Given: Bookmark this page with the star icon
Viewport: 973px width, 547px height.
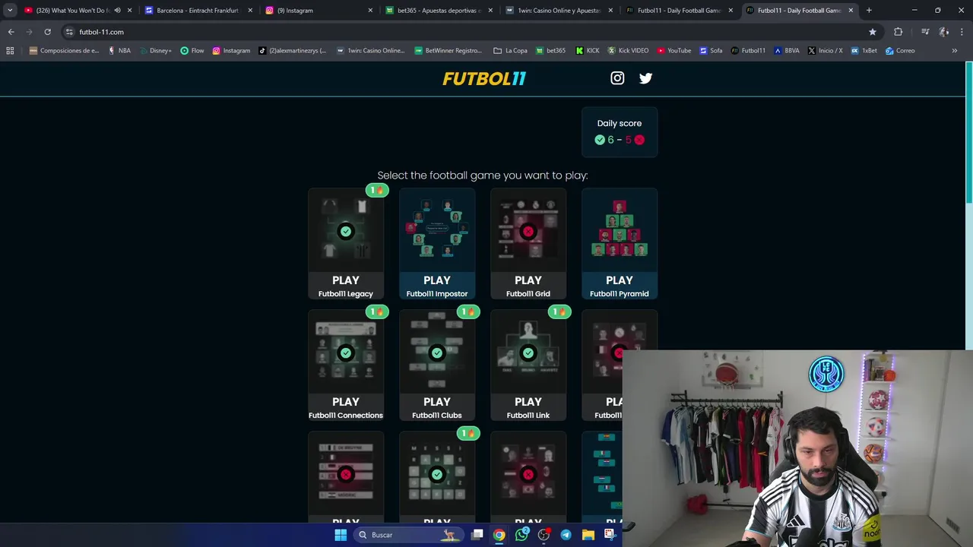Looking at the screenshot, I should point(873,32).
